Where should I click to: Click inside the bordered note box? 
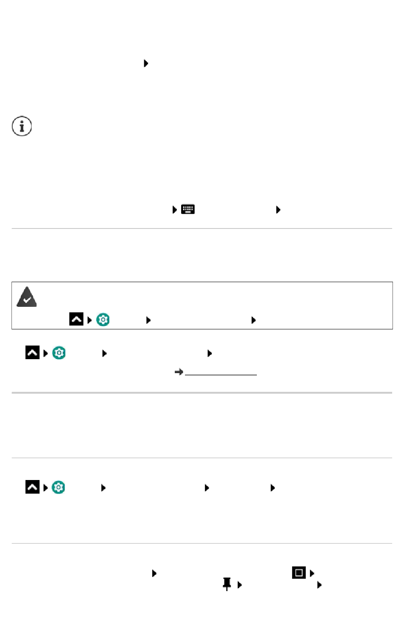point(202,305)
